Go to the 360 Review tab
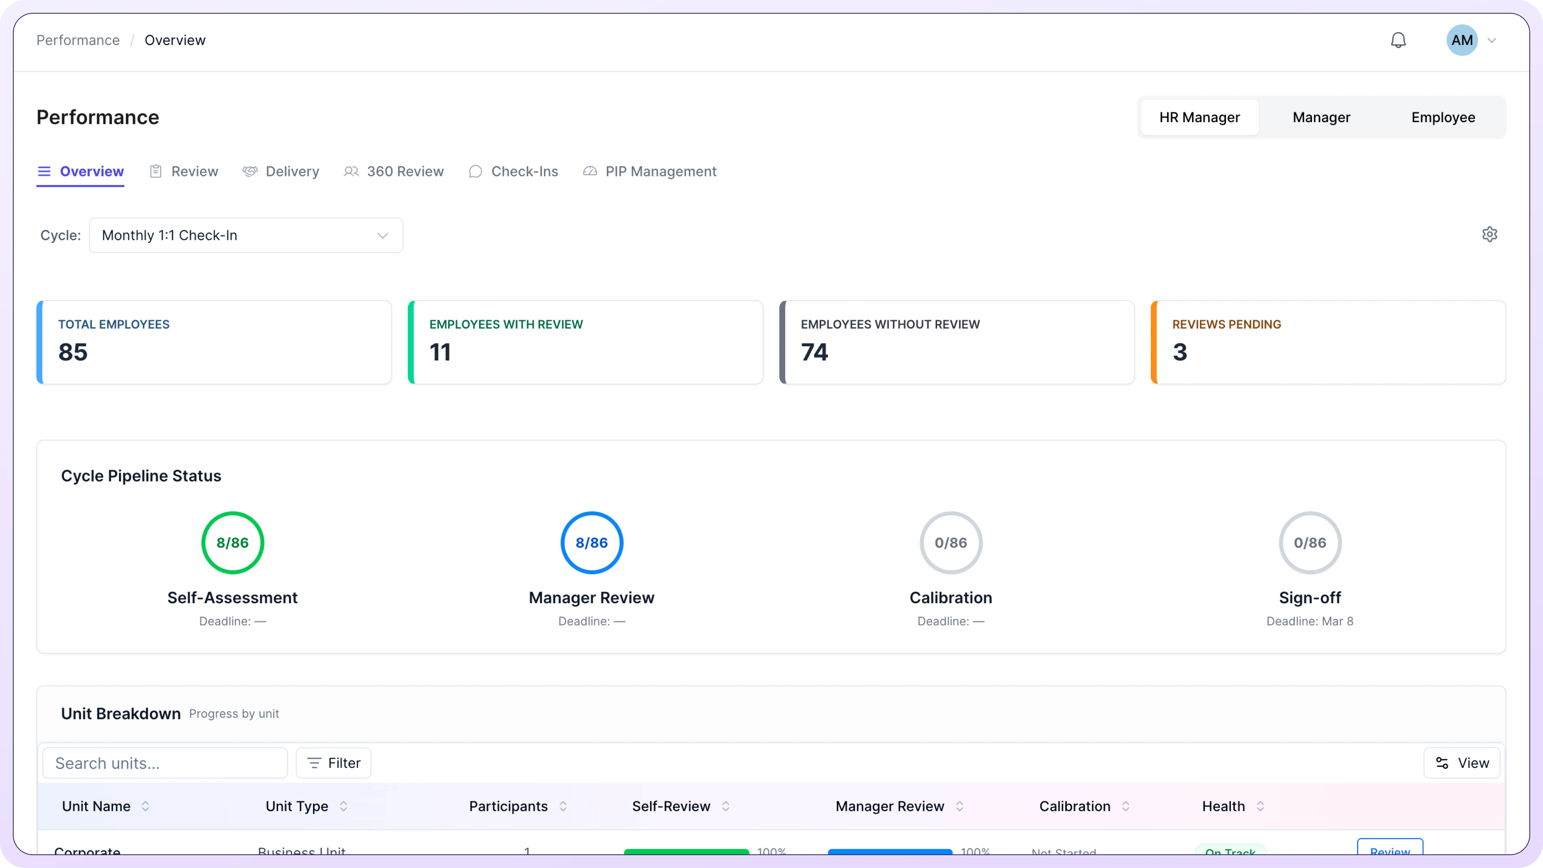This screenshot has width=1543, height=868. click(x=393, y=171)
